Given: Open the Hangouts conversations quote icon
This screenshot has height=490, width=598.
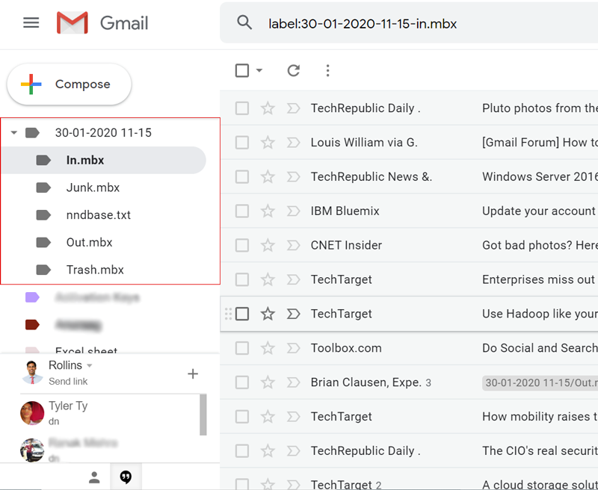Looking at the screenshot, I should [x=126, y=477].
